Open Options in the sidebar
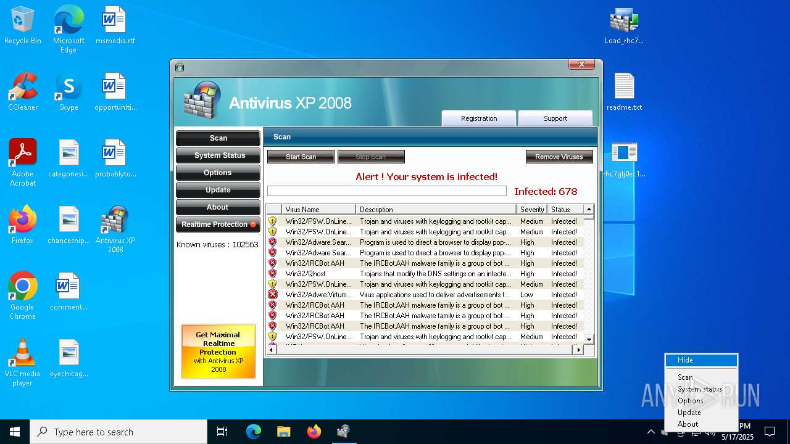 click(x=218, y=173)
